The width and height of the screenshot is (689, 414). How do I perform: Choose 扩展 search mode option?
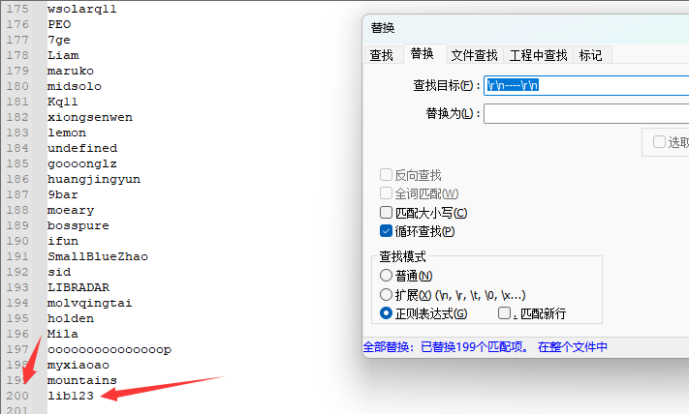tap(387, 295)
